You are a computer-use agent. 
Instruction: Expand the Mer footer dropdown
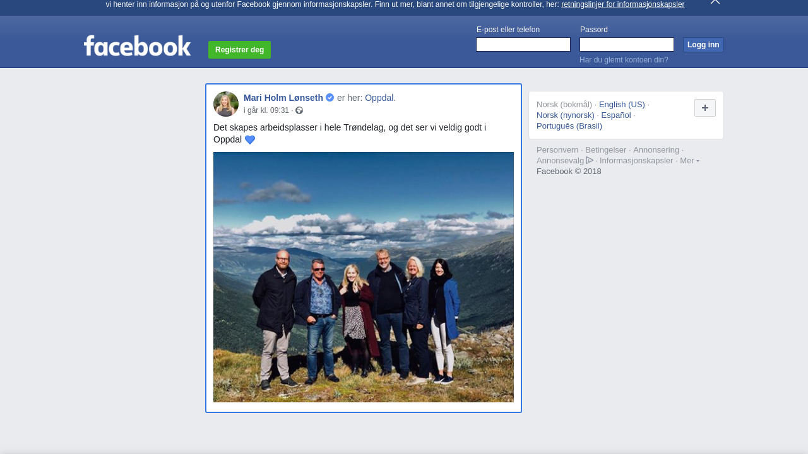pyautogui.click(x=689, y=161)
